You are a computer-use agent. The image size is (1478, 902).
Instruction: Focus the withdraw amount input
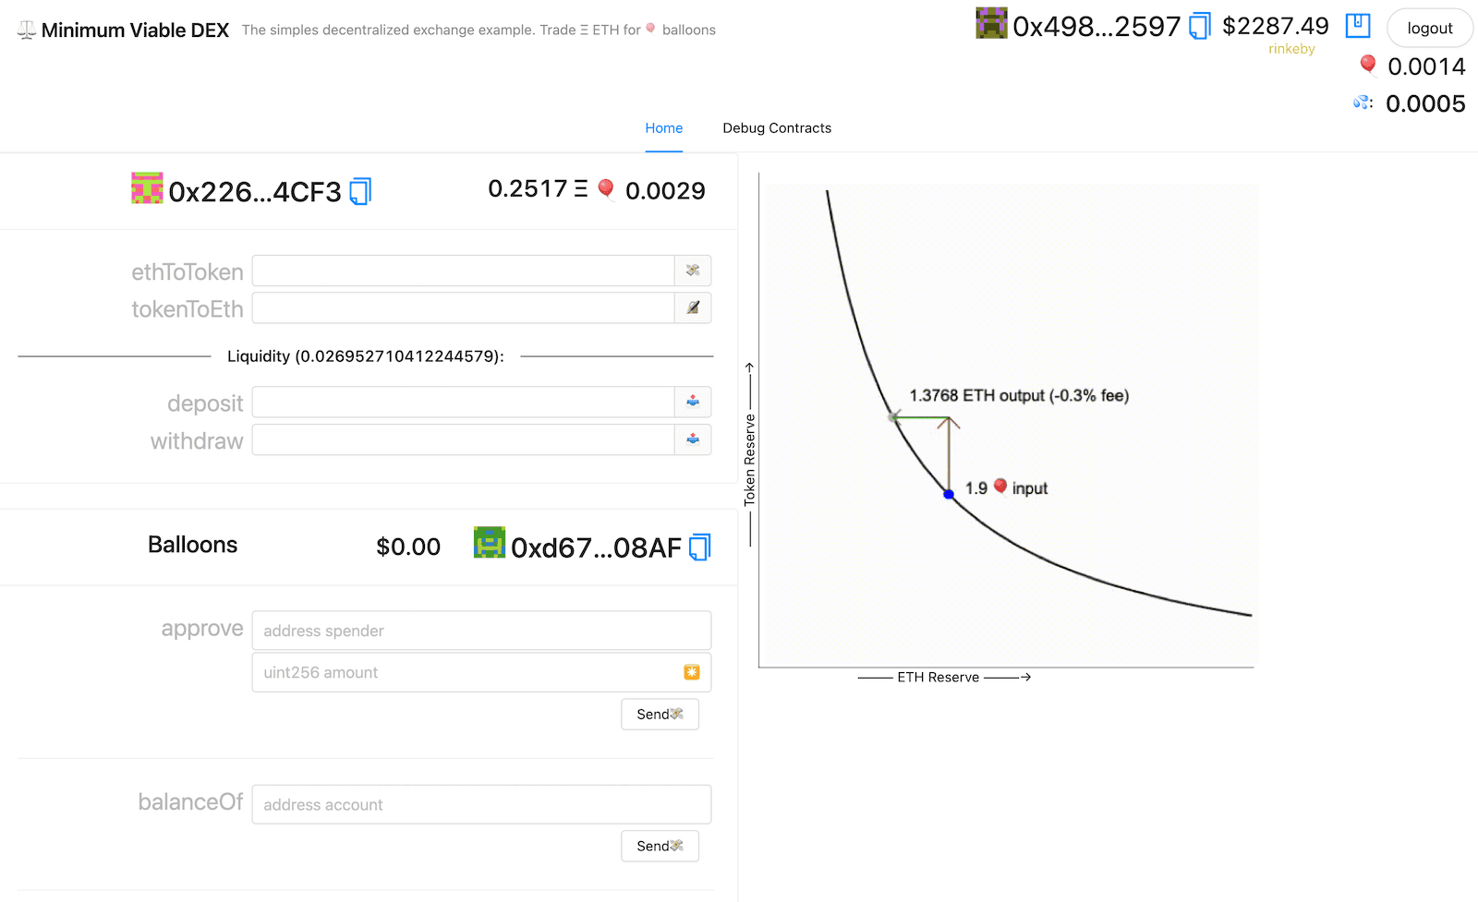(x=463, y=439)
